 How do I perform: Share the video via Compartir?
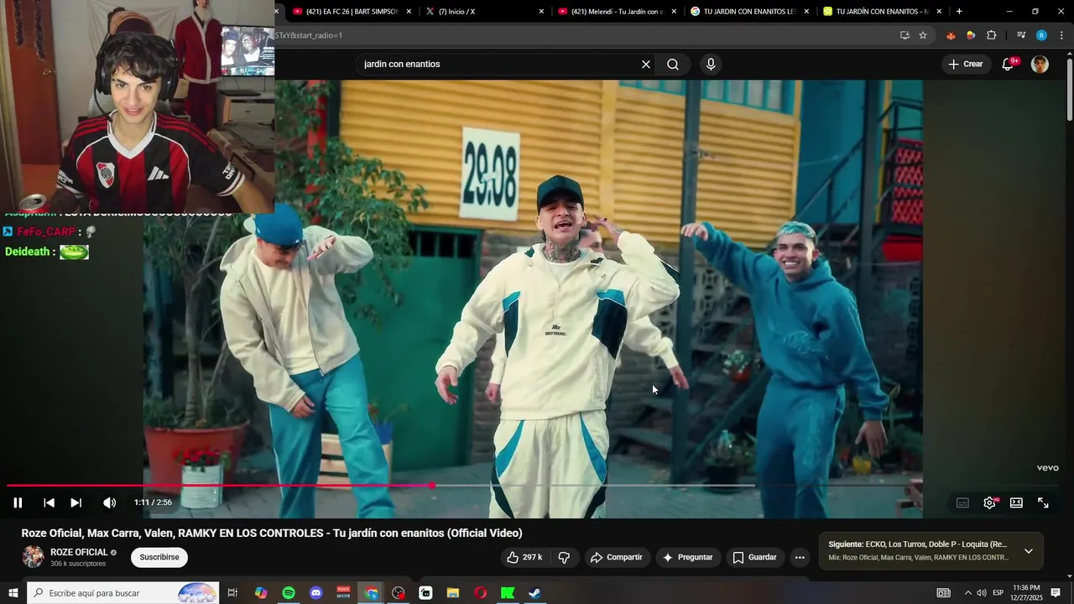pyautogui.click(x=616, y=557)
